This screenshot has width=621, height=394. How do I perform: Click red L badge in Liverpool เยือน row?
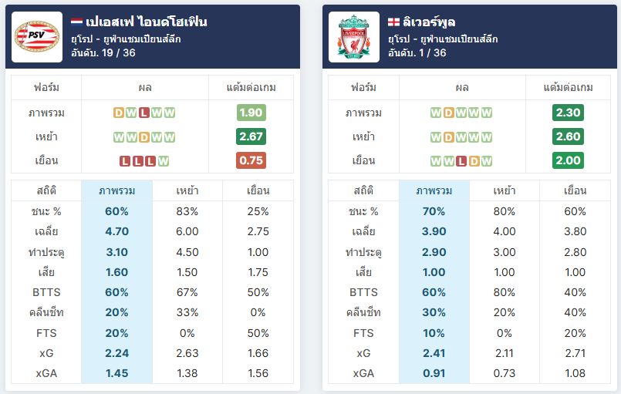point(461,161)
